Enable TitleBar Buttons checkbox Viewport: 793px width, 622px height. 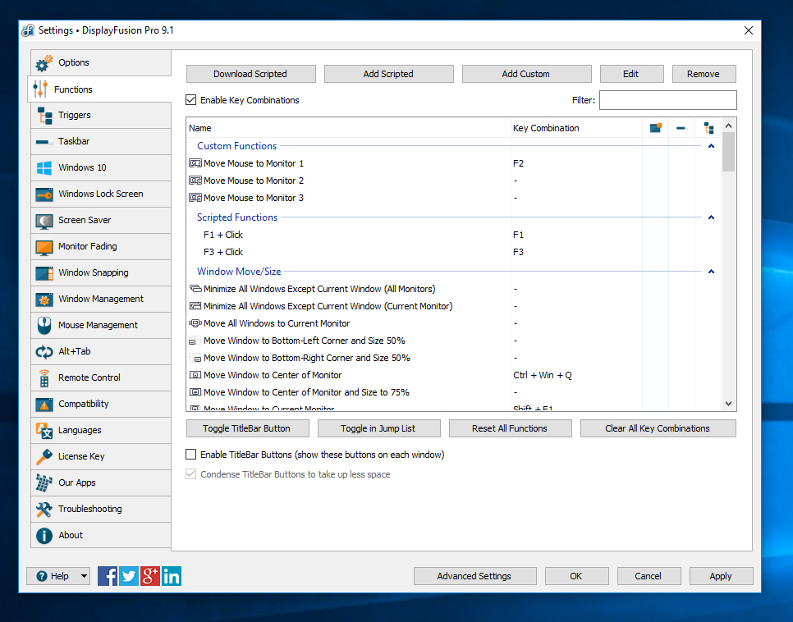(191, 455)
